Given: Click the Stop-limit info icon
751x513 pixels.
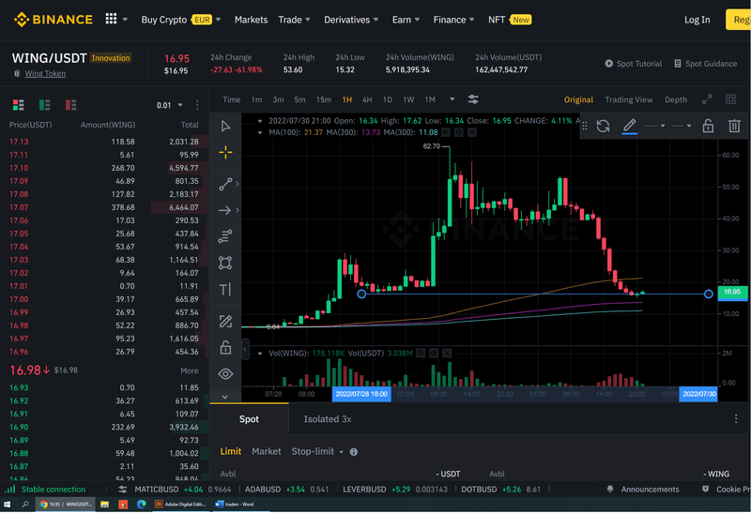Looking at the screenshot, I should [354, 451].
